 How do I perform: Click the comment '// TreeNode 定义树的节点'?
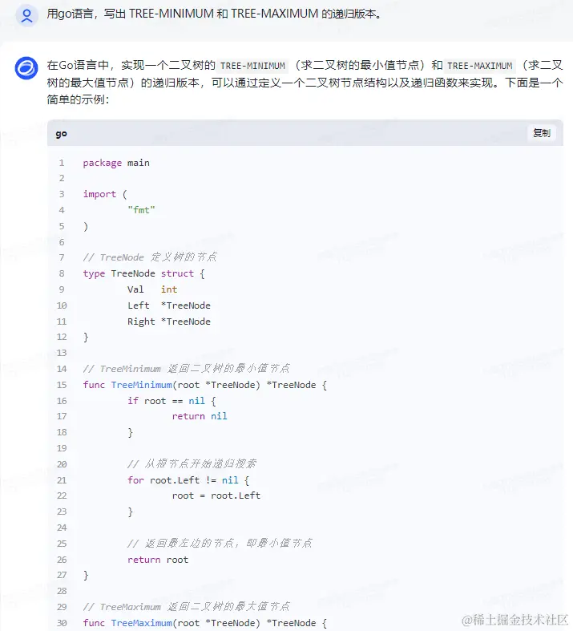150,257
